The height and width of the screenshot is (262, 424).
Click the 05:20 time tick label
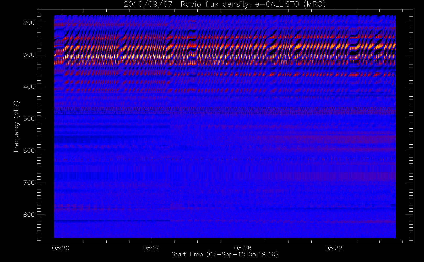tap(61, 248)
